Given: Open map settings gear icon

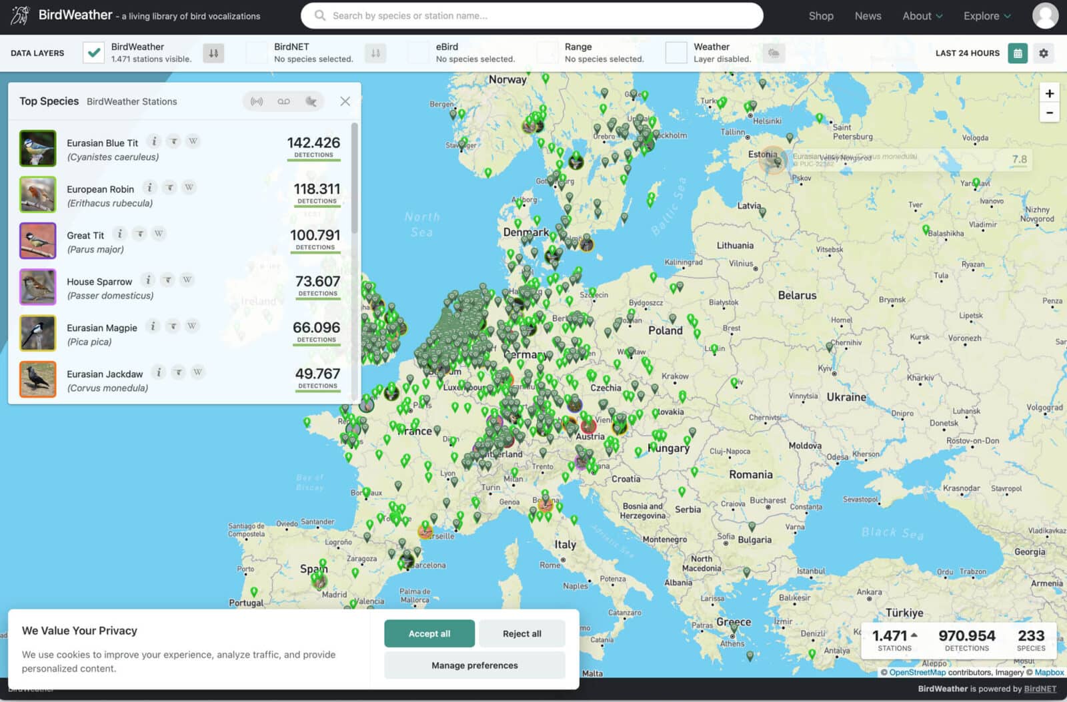Looking at the screenshot, I should point(1044,53).
